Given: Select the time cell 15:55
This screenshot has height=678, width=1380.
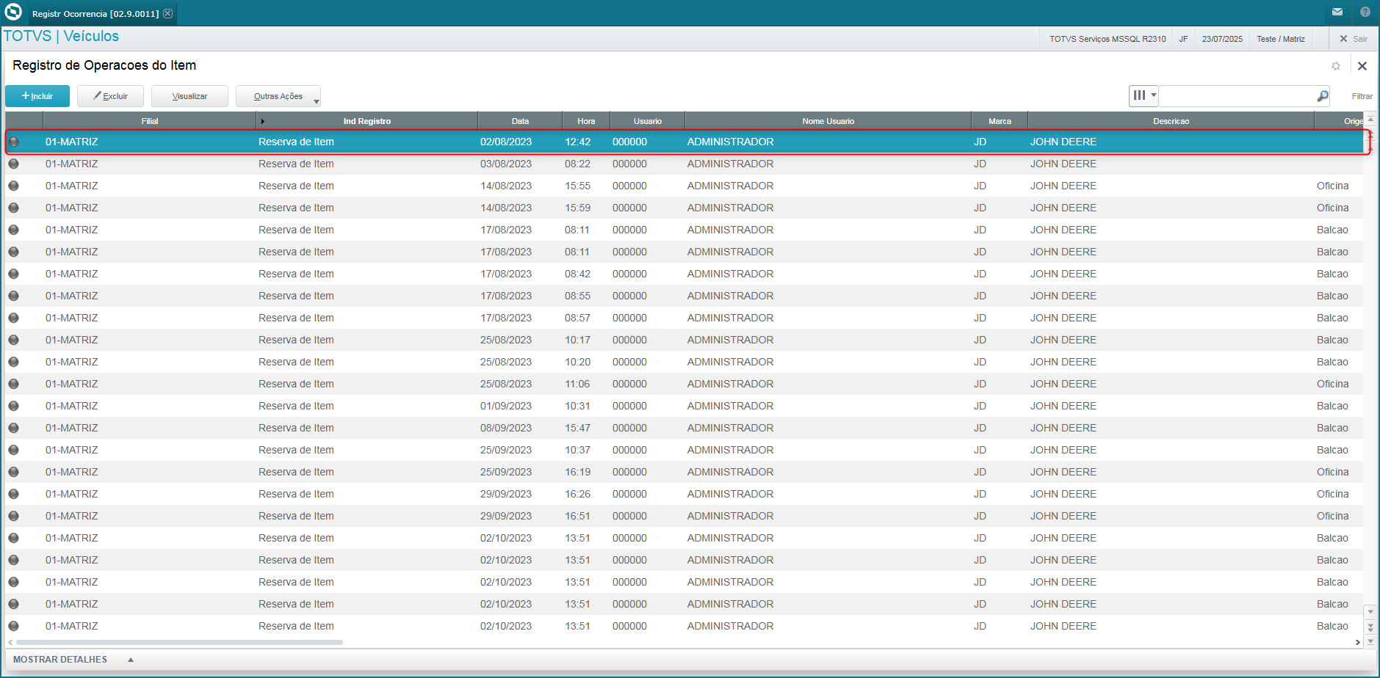Looking at the screenshot, I should tap(577, 186).
